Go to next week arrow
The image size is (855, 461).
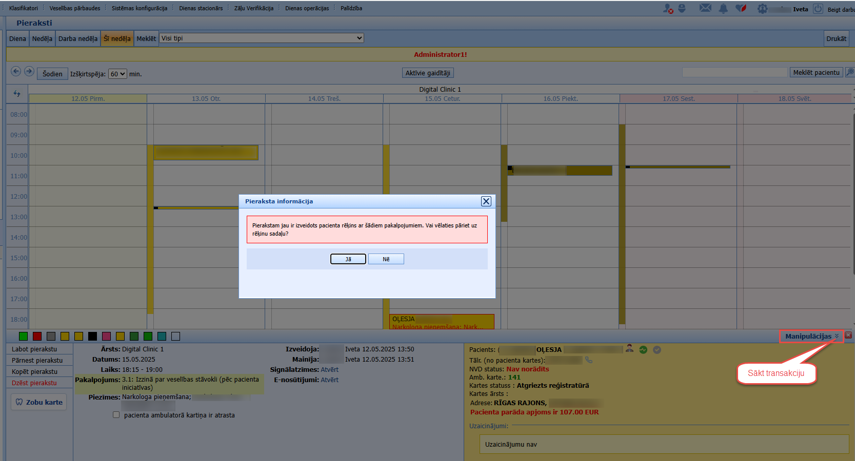(29, 71)
